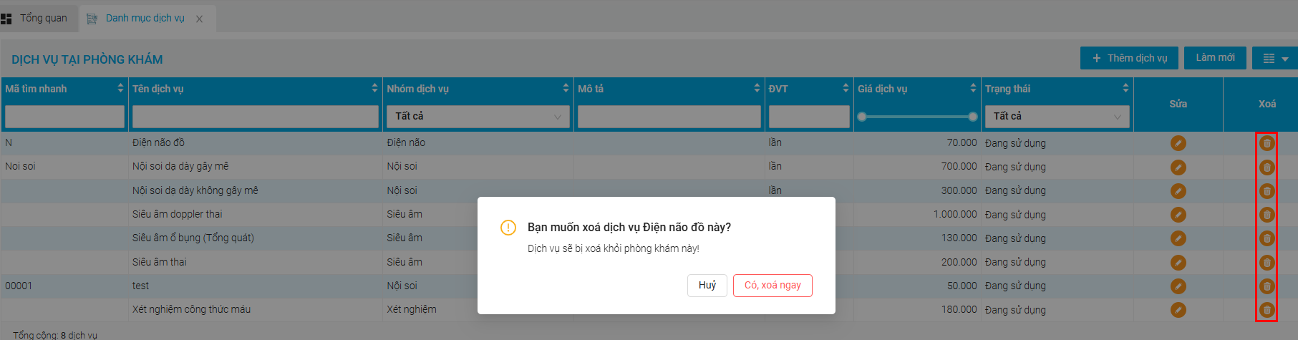Select the Danh mục dịch vụ tab
This screenshot has height=340, width=1298.
[145, 18]
